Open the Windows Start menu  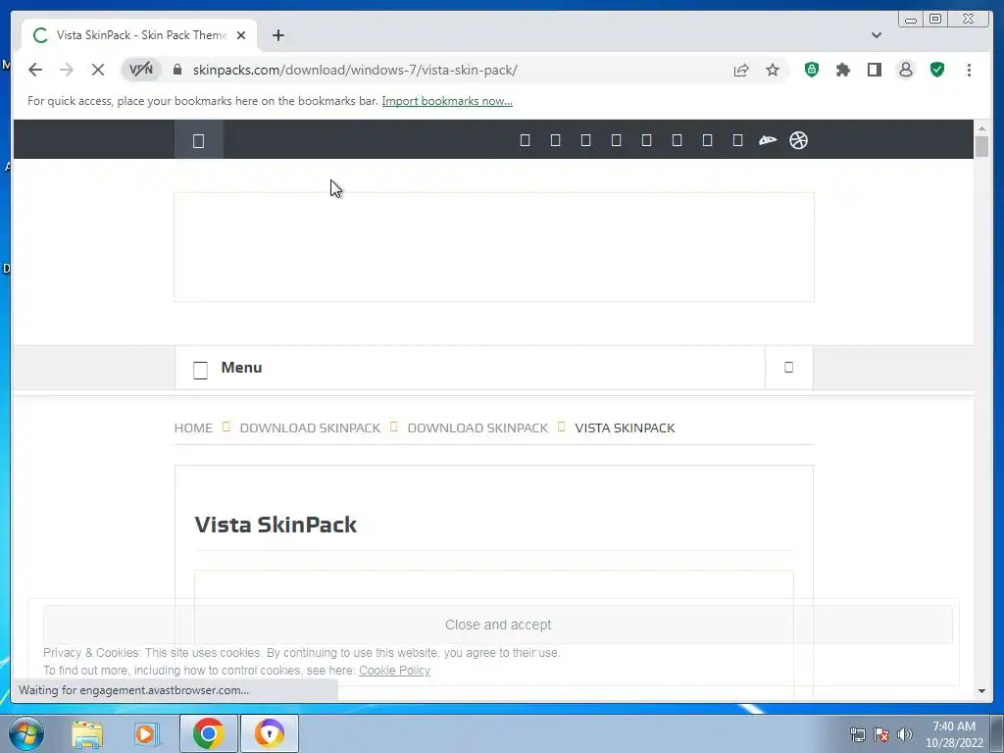pos(25,733)
